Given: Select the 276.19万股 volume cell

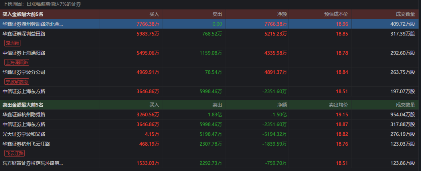Looking at the screenshot, I should pyautogui.click(x=403, y=134).
